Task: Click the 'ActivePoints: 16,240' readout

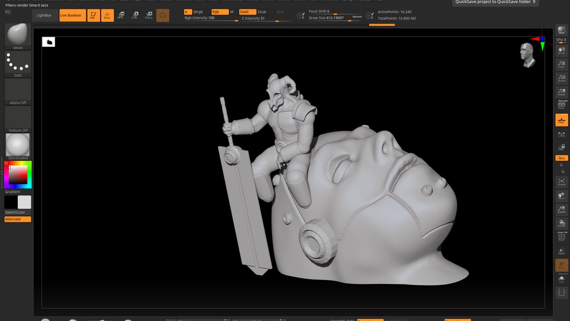Action: (x=395, y=11)
